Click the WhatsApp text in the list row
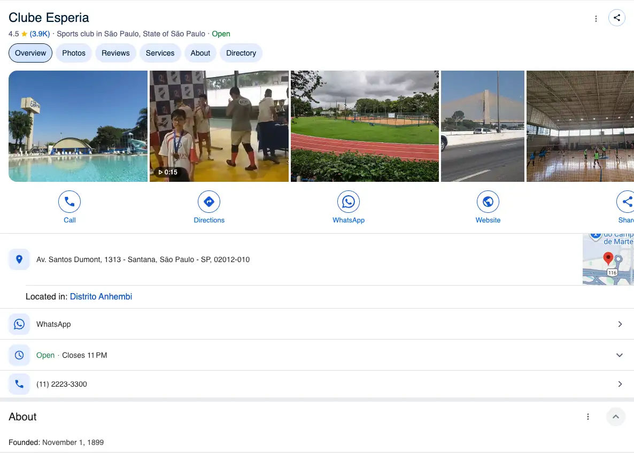Screen dimensions: 634x453 point(53,325)
